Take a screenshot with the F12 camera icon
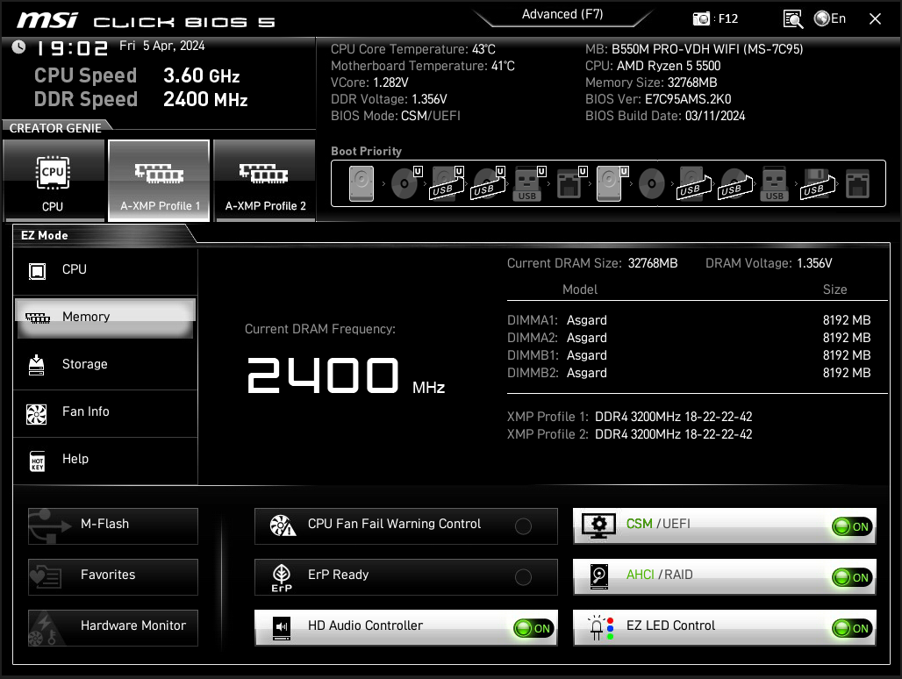Viewport: 902px width, 679px height. coord(701,19)
